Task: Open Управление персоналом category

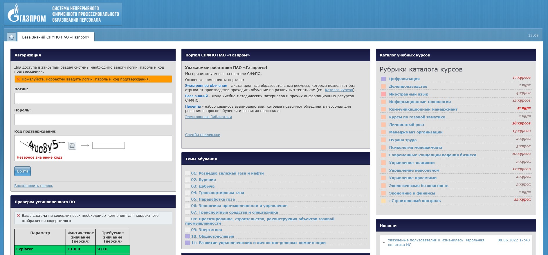Action: (414, 170)
